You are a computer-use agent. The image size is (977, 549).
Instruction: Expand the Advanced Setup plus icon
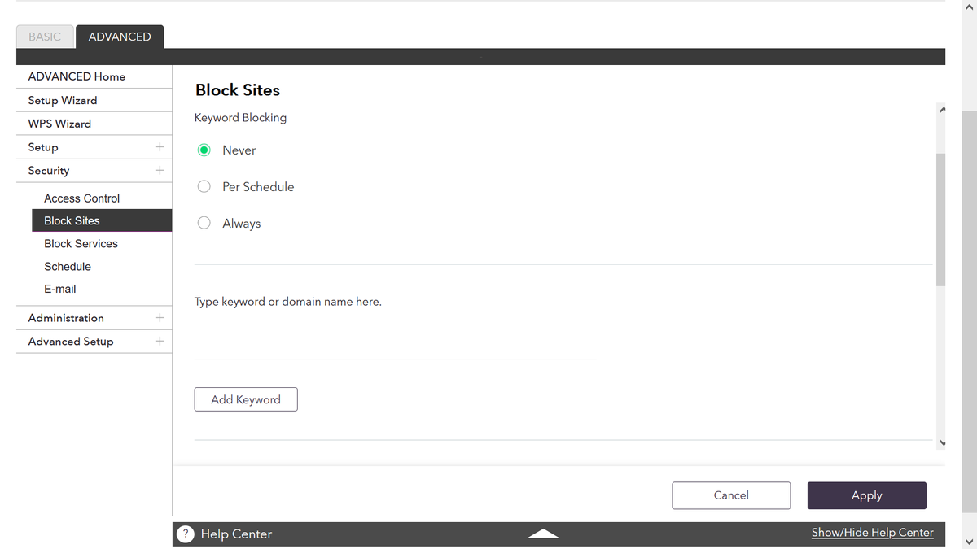160,342
